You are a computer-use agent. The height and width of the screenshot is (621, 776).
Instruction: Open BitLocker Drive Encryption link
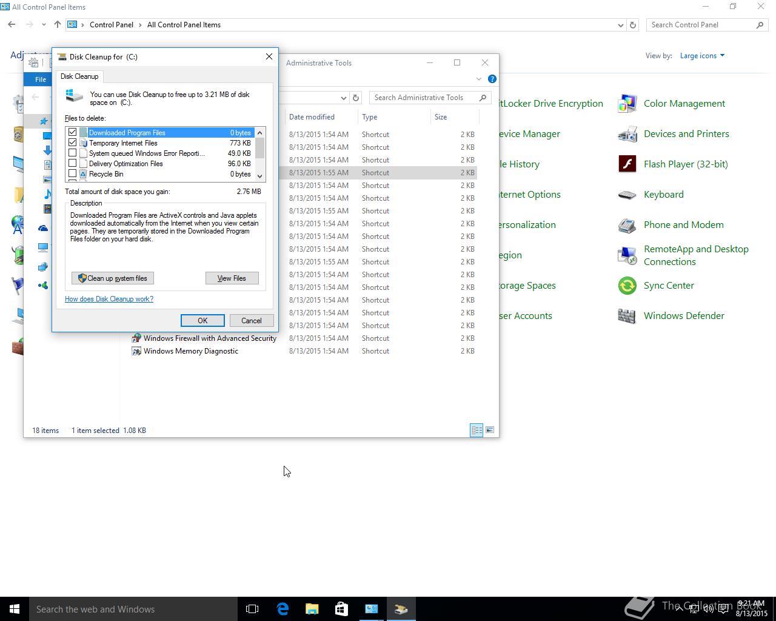[551, 104]
